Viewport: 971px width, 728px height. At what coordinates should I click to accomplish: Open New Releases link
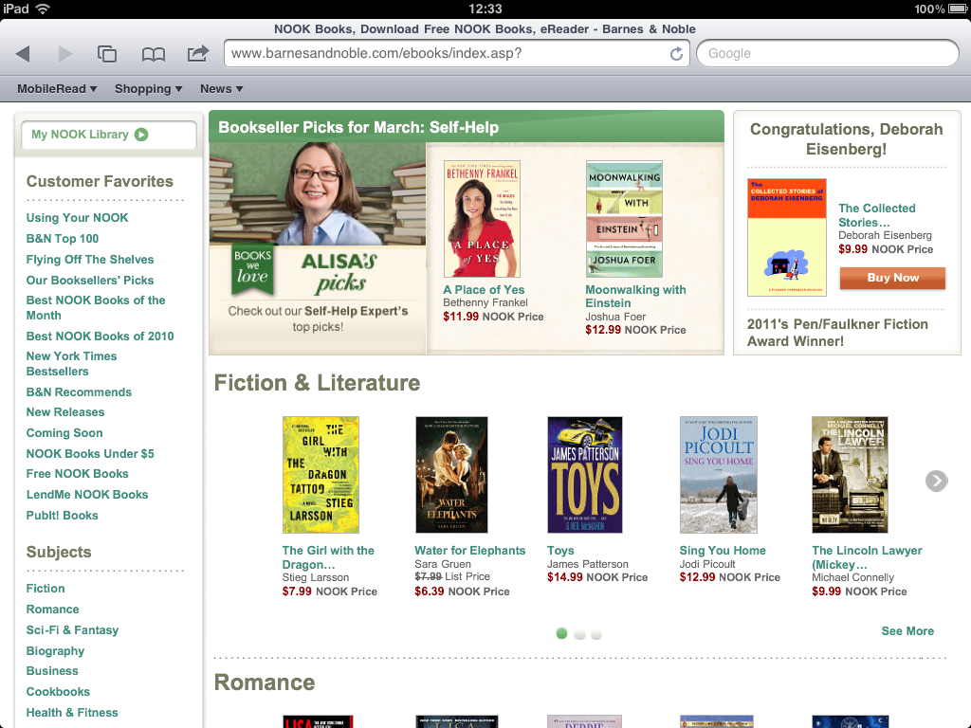(x=65, y=412)
